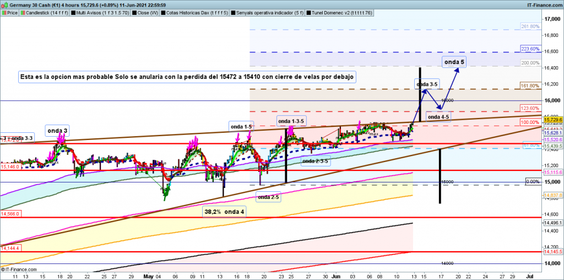Select the 'onda 3-5' annotation label
The width and height of the screenshot is (564, 280).
pos(427,84)
